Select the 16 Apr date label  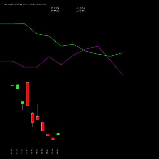tap(11, 151)
